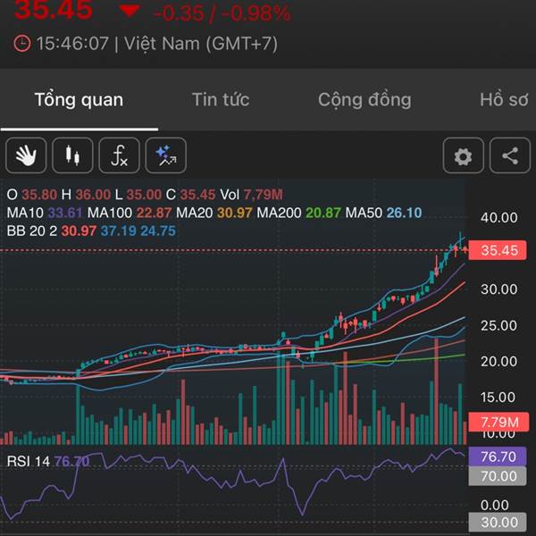Select the MA200 20.87 indicator legend
This screenshot has width=536, height=536.
[x=298, y=213]
